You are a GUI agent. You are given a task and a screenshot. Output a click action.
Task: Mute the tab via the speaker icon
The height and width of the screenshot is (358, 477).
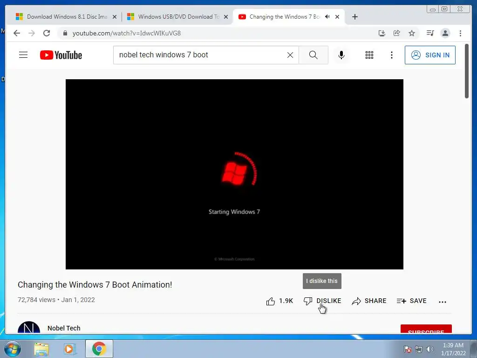pos(327,17)
